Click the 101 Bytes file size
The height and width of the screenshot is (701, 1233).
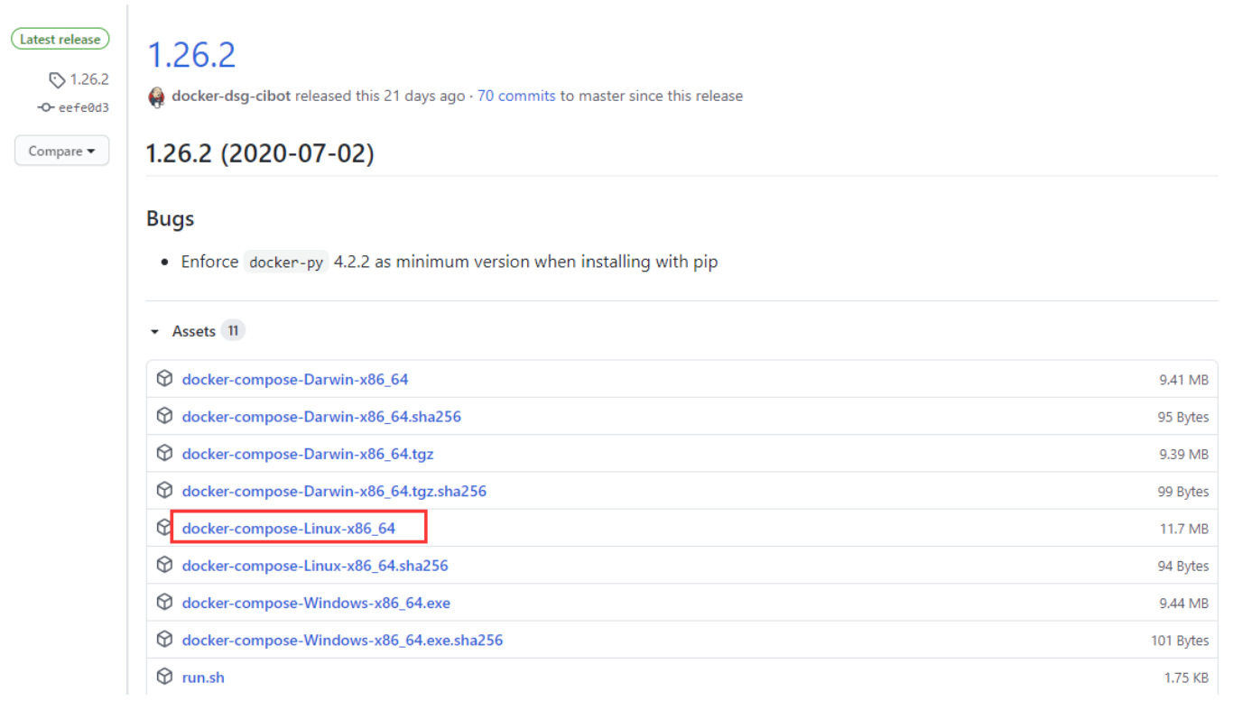[x=1180, y=640]
